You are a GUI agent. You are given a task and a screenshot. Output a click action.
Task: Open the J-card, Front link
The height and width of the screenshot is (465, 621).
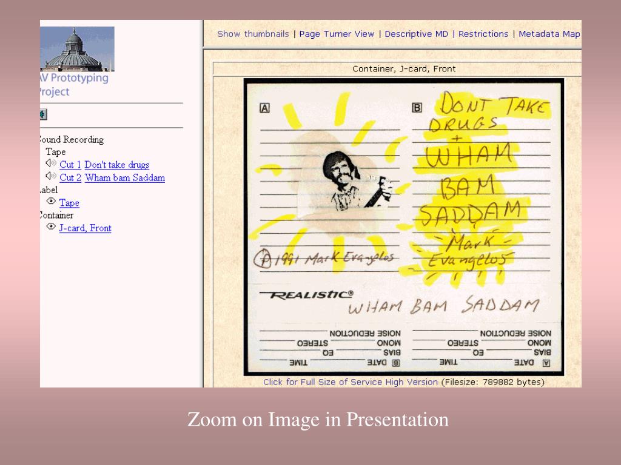click(x=85, y=228)
